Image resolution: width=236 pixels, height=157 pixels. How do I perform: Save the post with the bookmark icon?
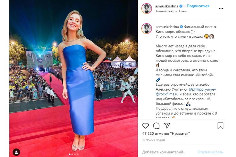[220, 126]
